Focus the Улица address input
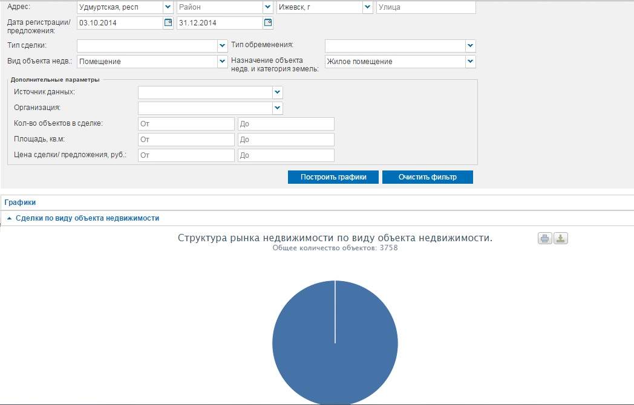Viewport: 634px width, 405px height. [426, 7]
